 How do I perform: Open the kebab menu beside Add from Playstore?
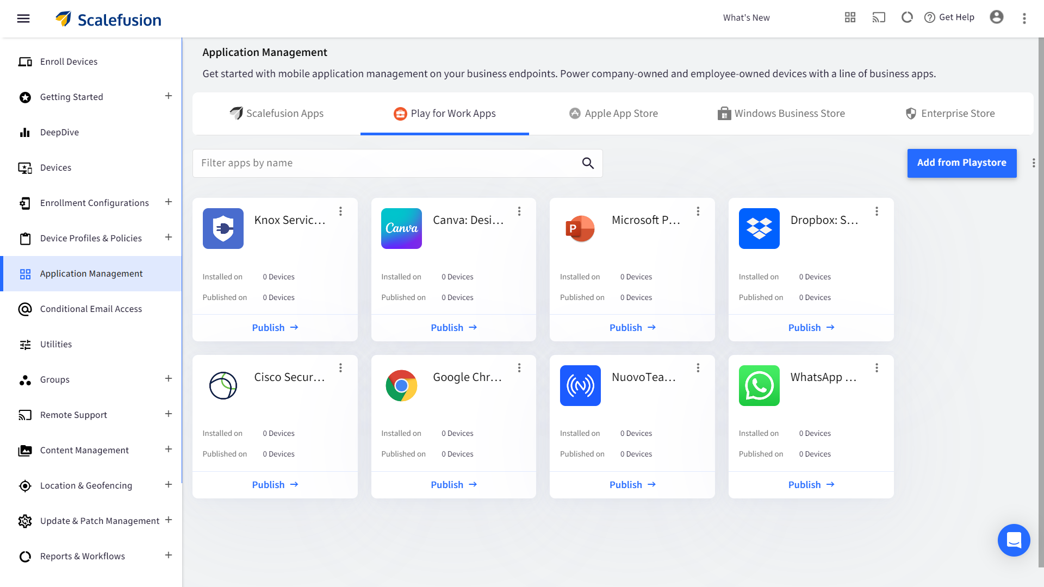pos(1034,163)
